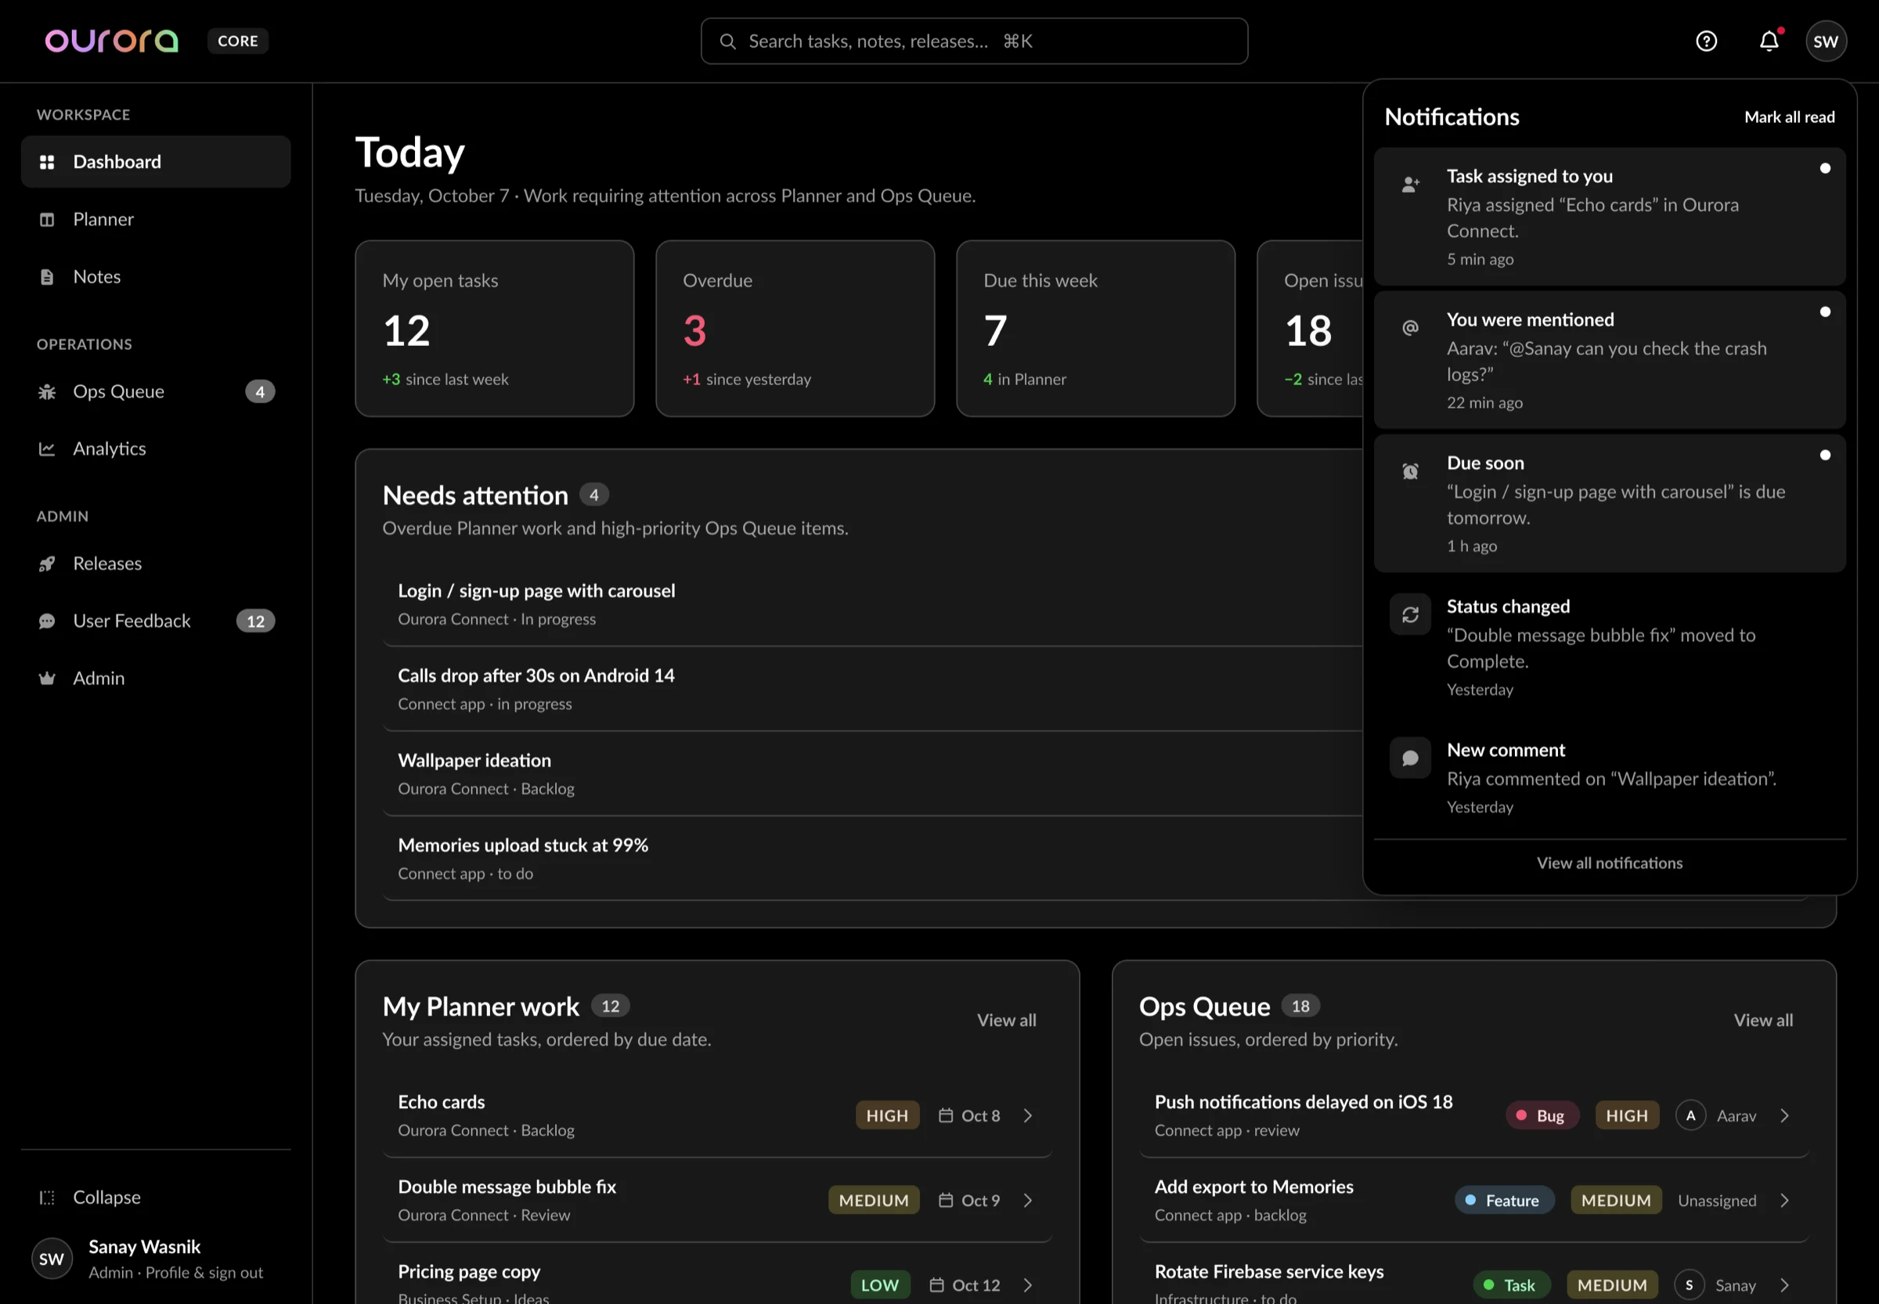Click the Feature type tag

click(x=1504, y=1200)
